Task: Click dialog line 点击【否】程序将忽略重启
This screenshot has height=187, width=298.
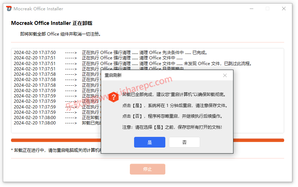Action: pos(172,116)
